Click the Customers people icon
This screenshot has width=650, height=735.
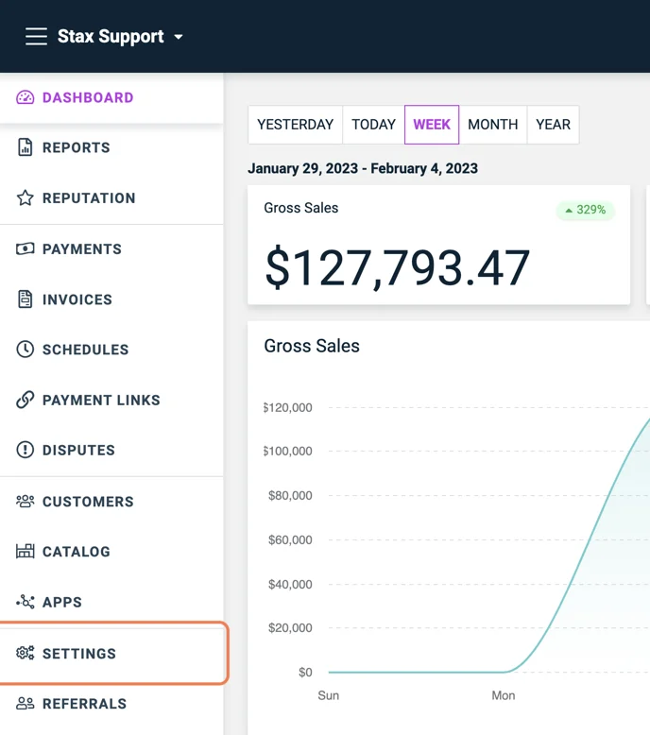point(26,501)
